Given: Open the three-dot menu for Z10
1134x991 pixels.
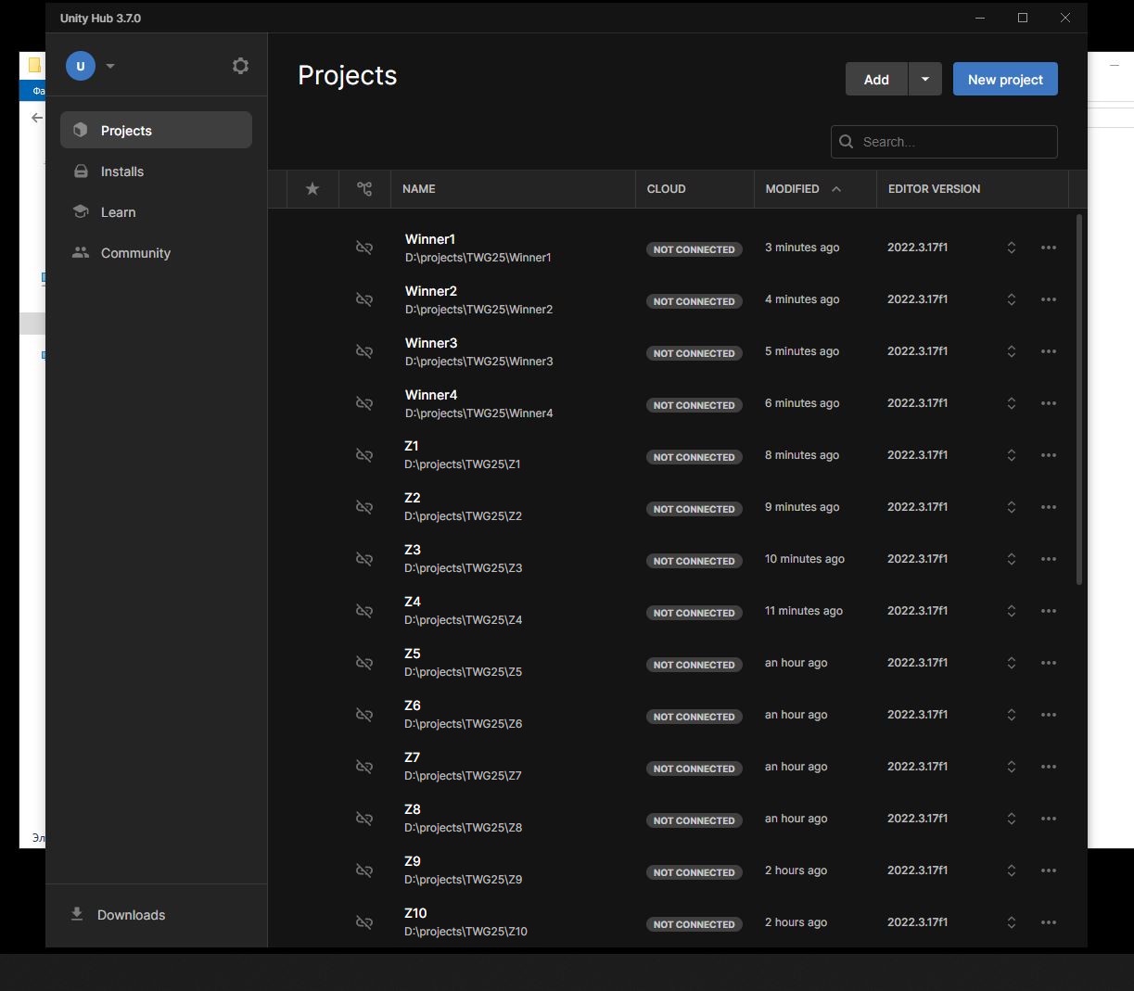Looking at the screenshot, I should tap(1049, 922).
